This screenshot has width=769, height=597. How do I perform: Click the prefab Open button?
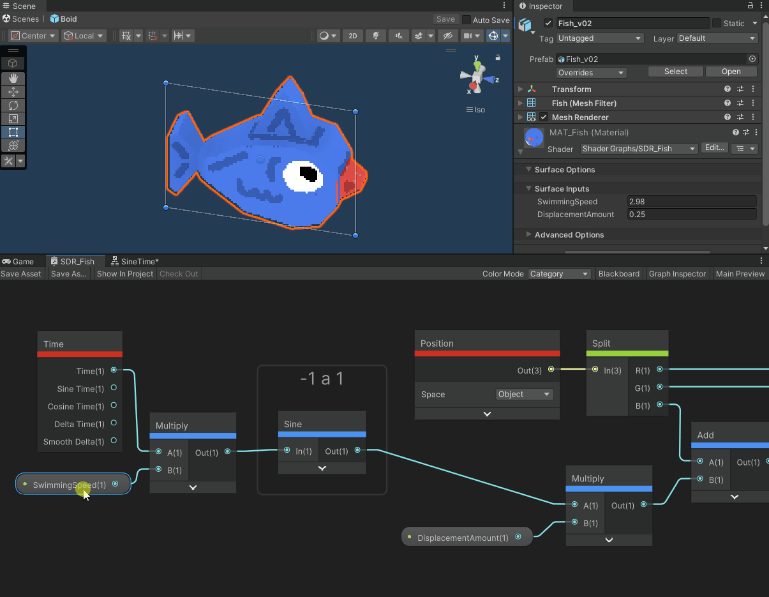(x=731, y=72)
